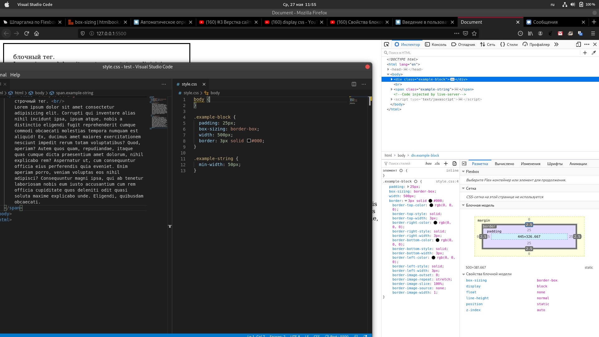Select the br element in inspector tree
Screen dimensions: 599x337
tap(398, 84)
